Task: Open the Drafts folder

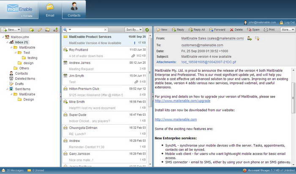Action: click(19, 84)
